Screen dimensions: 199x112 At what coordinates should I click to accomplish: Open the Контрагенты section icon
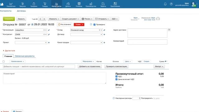point(57,4)
